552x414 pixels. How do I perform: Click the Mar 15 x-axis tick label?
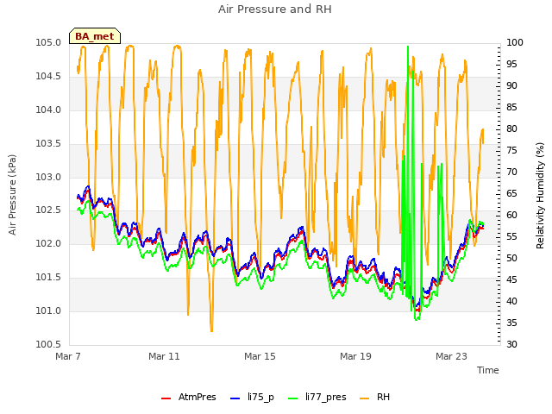point(260,356)
